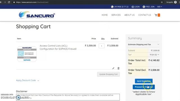Click Update Shopping Cart button
The image size is (180, 101).
coord(108,74)
